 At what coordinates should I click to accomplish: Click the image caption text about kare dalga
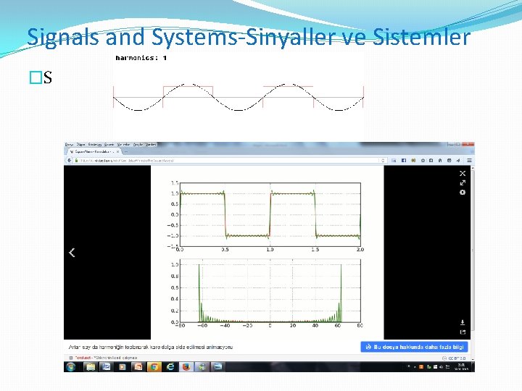(x=151, y=347)
